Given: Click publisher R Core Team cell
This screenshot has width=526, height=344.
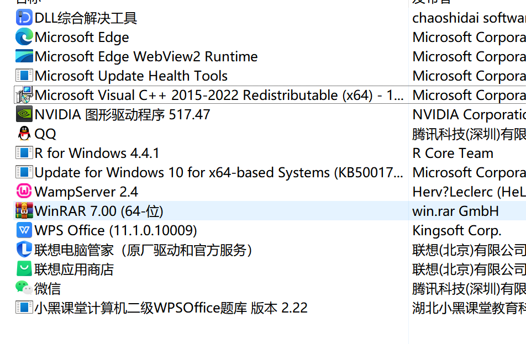Looking at the screenshot, I should [x=453, y=154].
